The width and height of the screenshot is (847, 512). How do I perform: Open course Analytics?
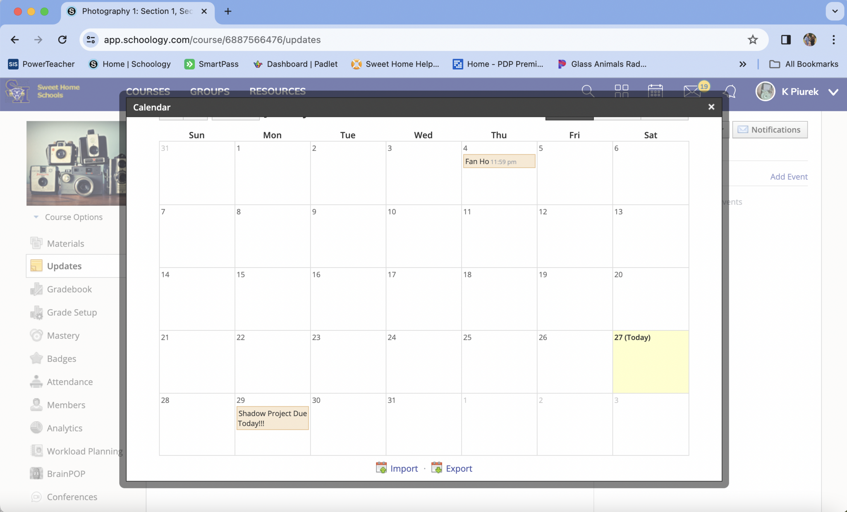click(65, 428)
